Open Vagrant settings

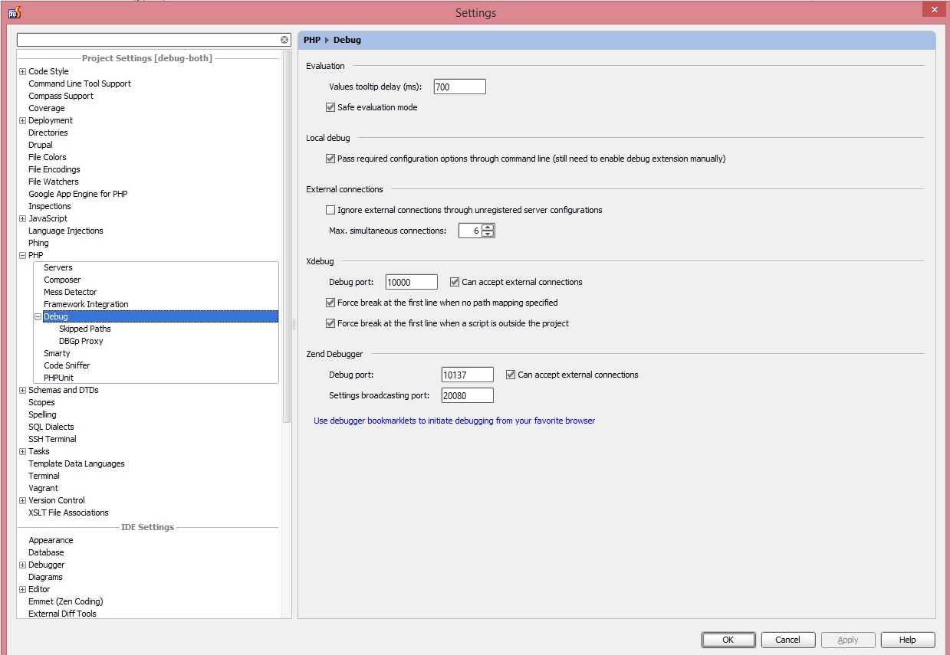(x=44, y=488)
